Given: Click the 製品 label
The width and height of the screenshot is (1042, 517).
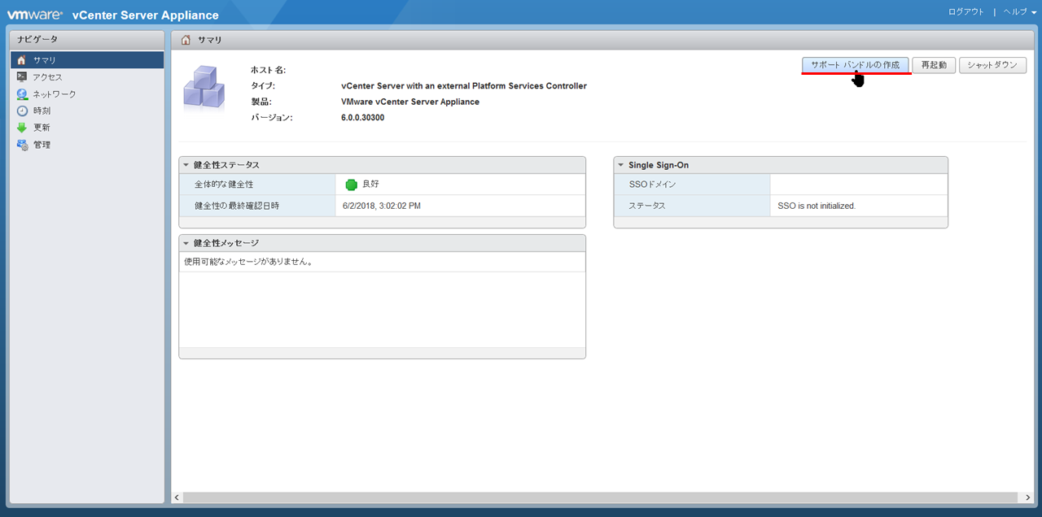Looking at the screenshot, I should pos(260,102).
